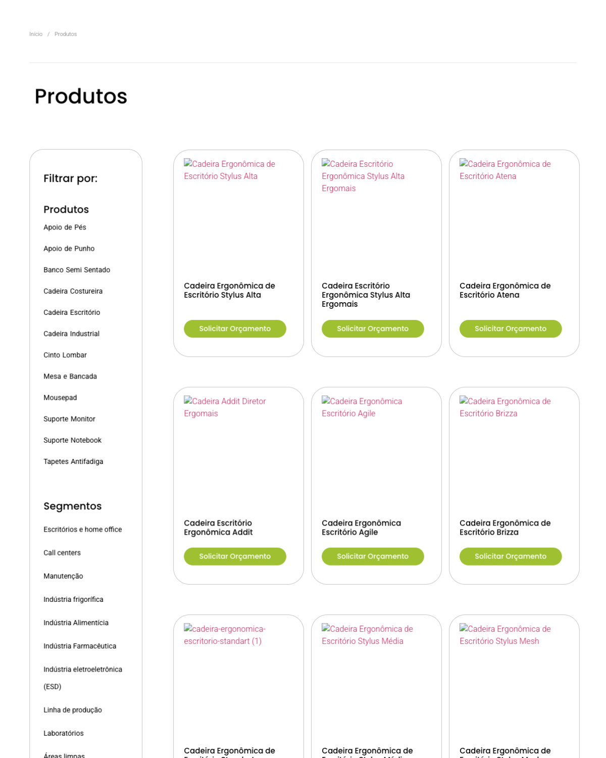
Task: Open Indústria Farmacêutica segment
Action: point(80,646)
